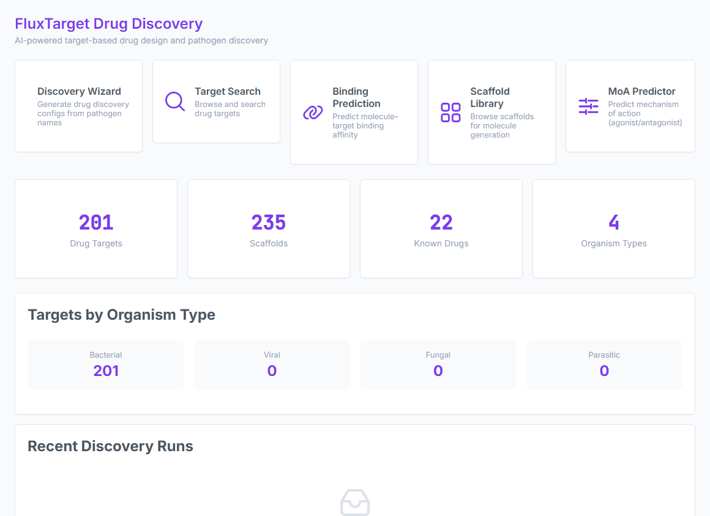Click 'Predict mechanism of action' description text
Image resolution: width=710 pixels, height=516 pixels.
[645, 114]
